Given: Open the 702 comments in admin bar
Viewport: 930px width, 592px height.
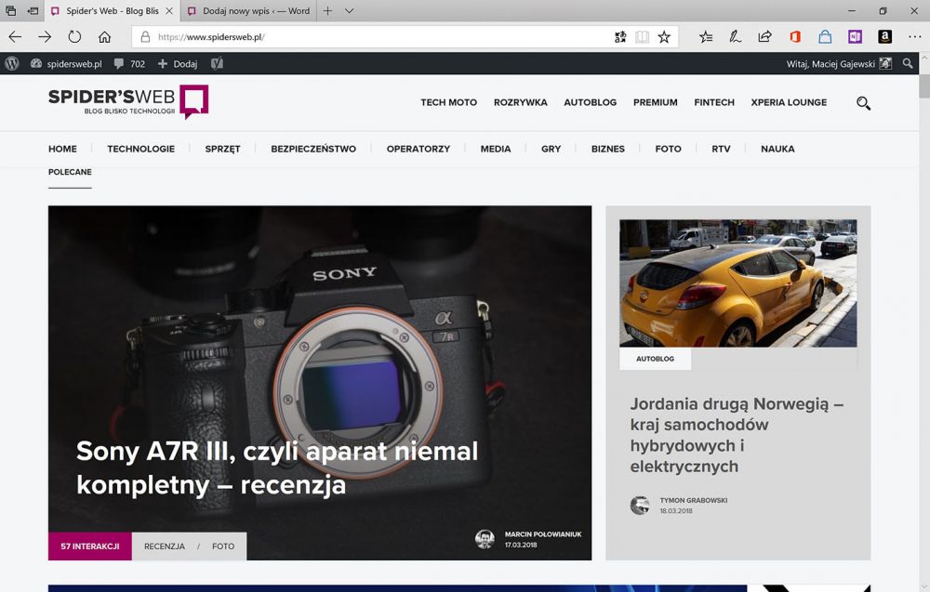Looking at the screenshot, I should tap(129, 63).
